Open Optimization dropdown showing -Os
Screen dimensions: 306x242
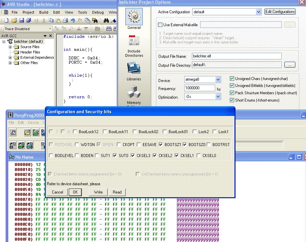point(218,97)
